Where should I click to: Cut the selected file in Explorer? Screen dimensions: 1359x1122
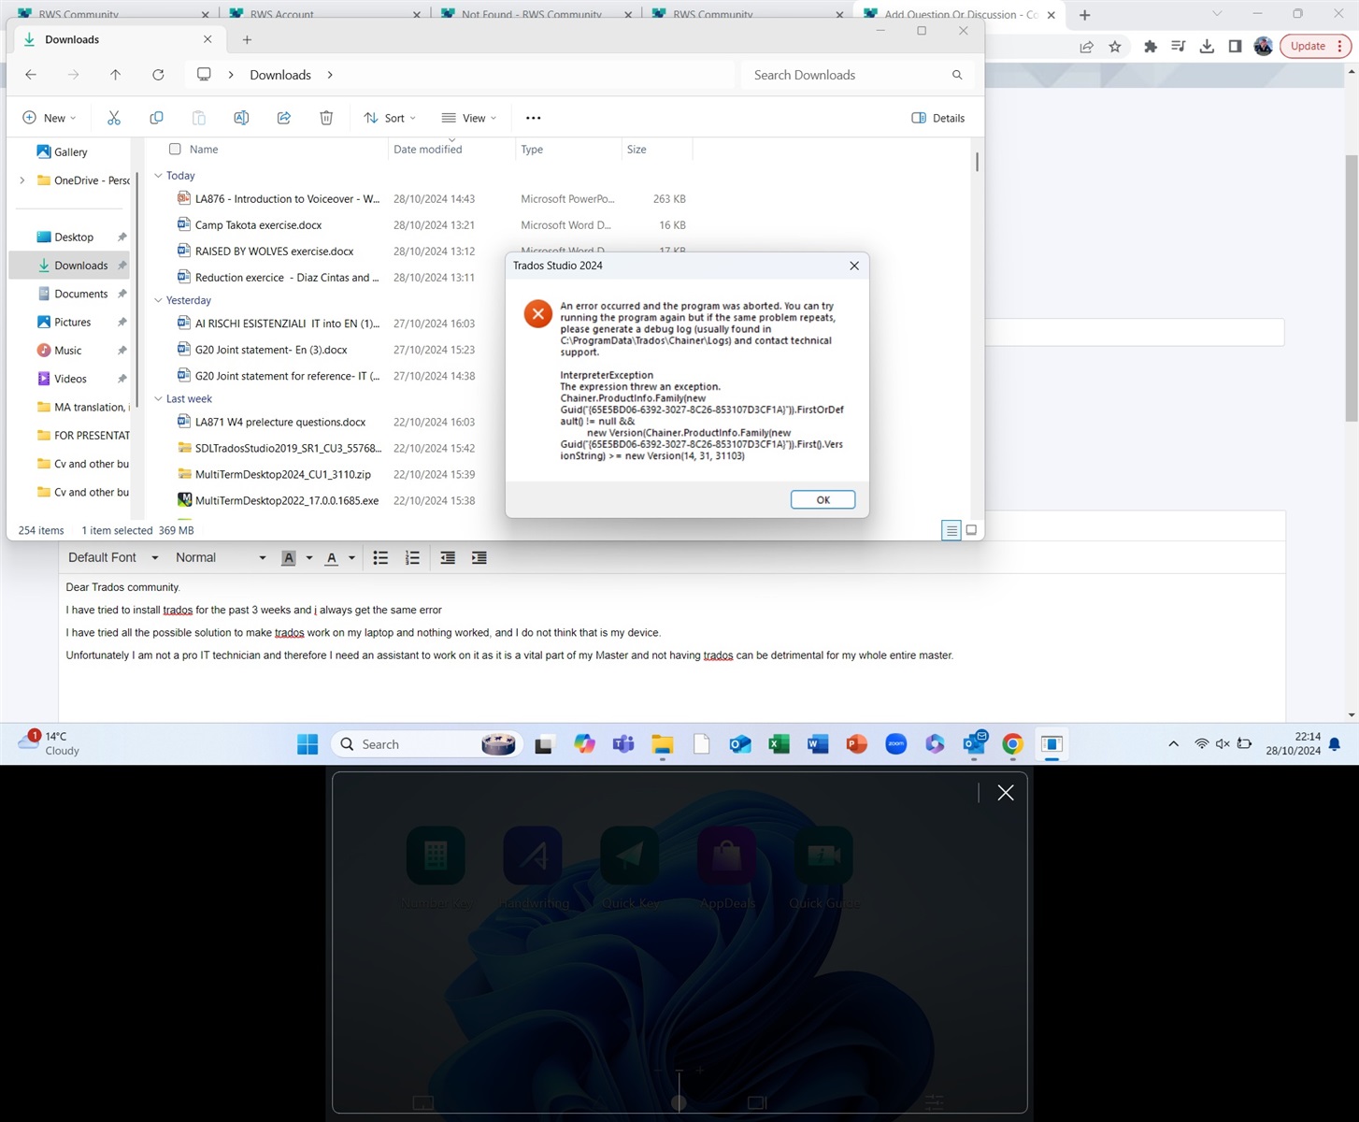pos(114,118)
